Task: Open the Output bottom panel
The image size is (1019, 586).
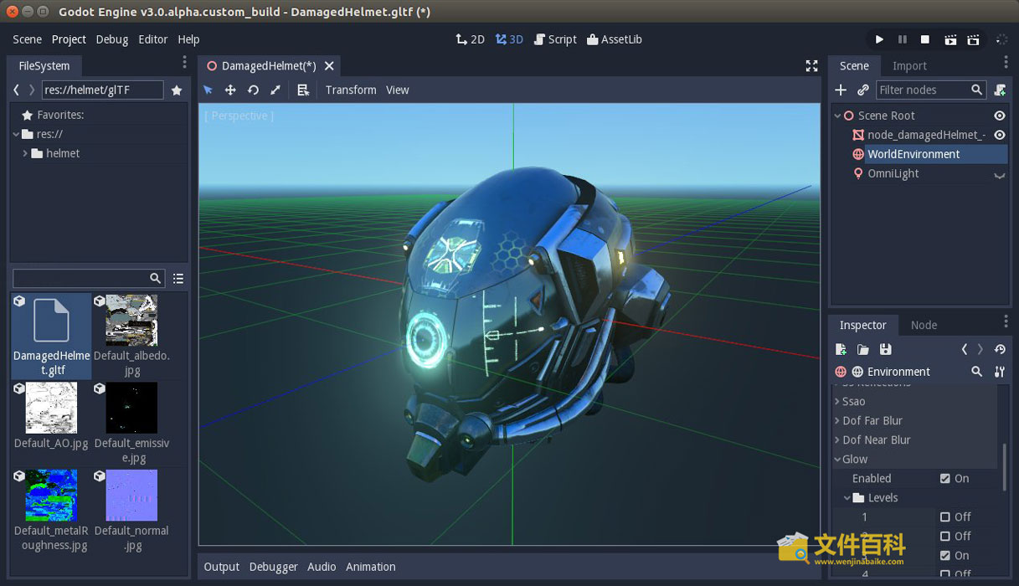Action: tap(221, 567)
